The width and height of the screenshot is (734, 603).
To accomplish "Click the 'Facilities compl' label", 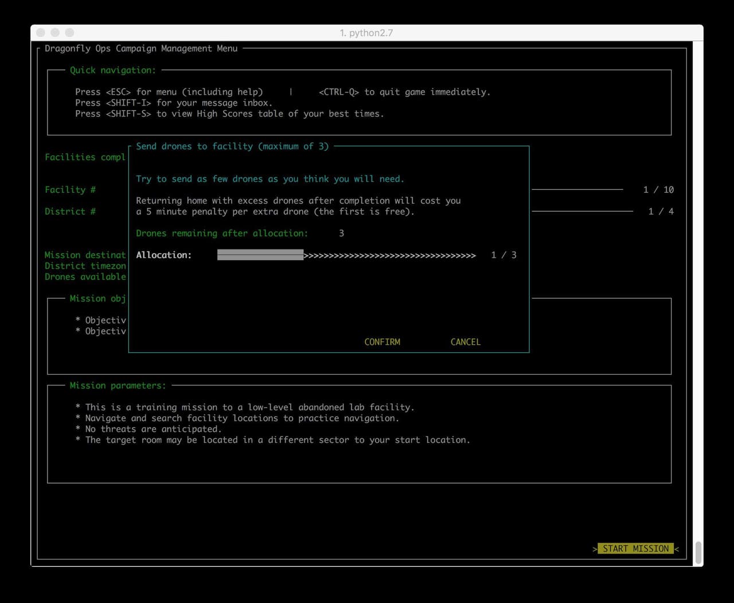I will pyautogui.click(x=85, y=157).
